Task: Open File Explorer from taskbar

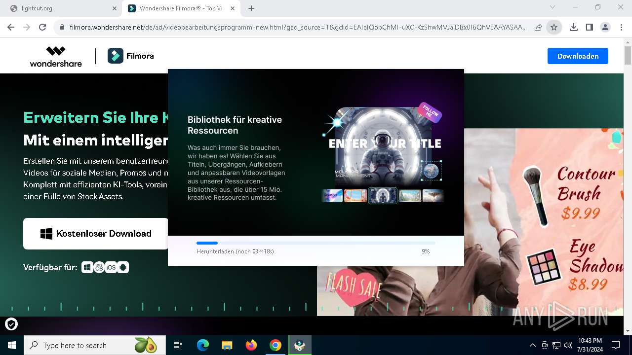Action: point(227,345)
